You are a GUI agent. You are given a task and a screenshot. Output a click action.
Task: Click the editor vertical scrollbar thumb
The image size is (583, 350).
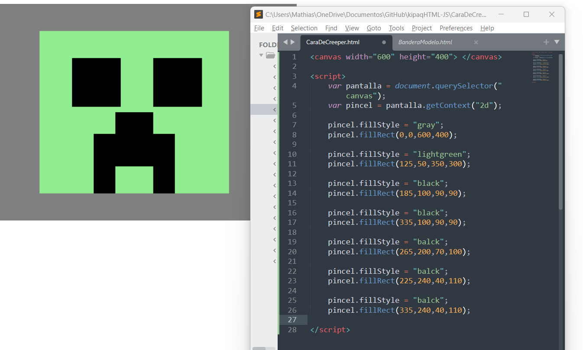tap(561, 132)
